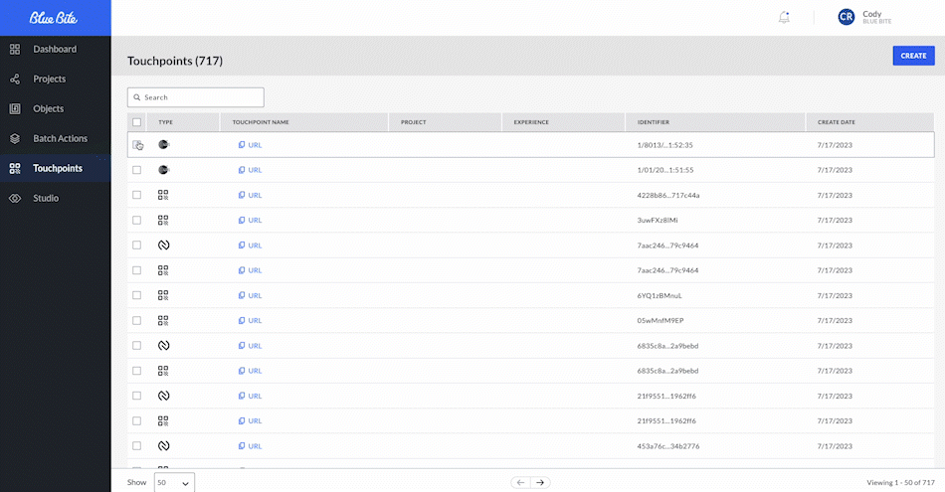
Task: Copy URL icon for 6YQ1zBMnuL row
Action: coord(242,295)
